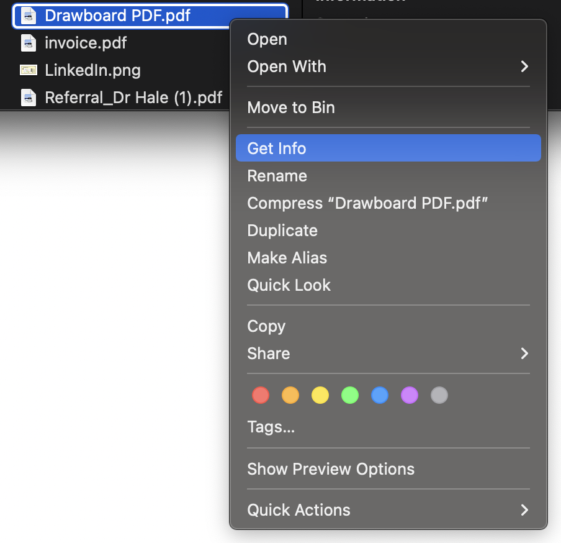Select Copy from the context menu
The width and height of the screenshot is (561, 543).
(x=266, y=326)
